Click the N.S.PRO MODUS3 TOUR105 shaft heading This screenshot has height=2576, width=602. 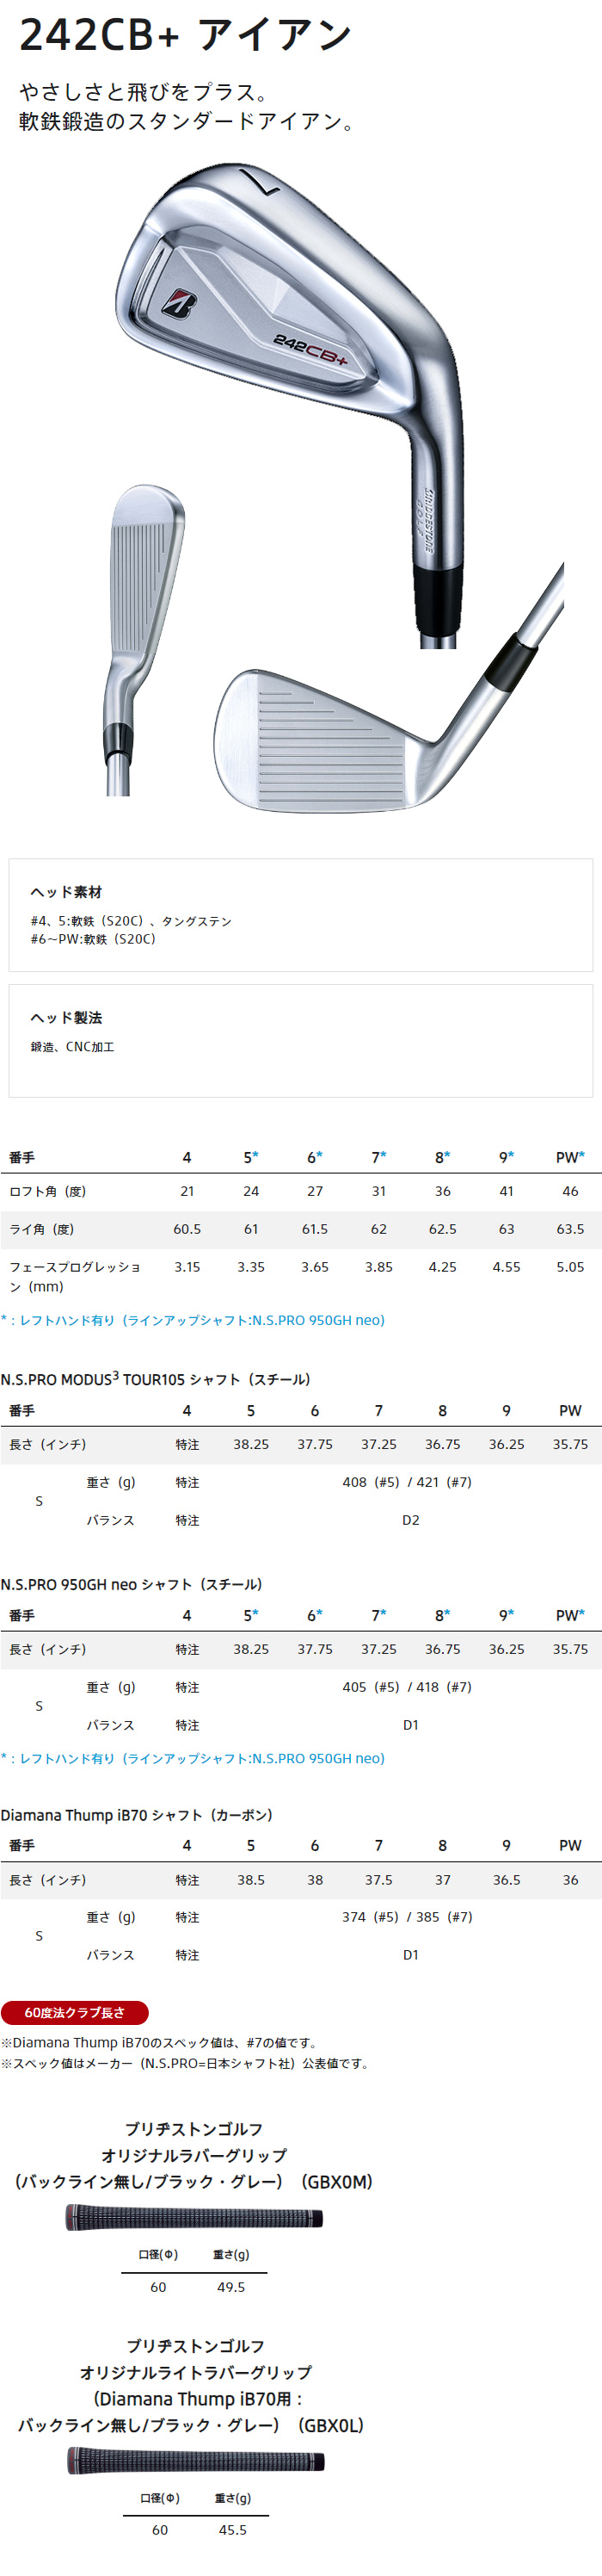(x=155, y=1379)
